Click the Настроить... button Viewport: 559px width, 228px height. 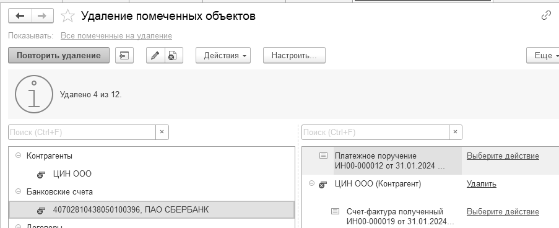(294, 55)
